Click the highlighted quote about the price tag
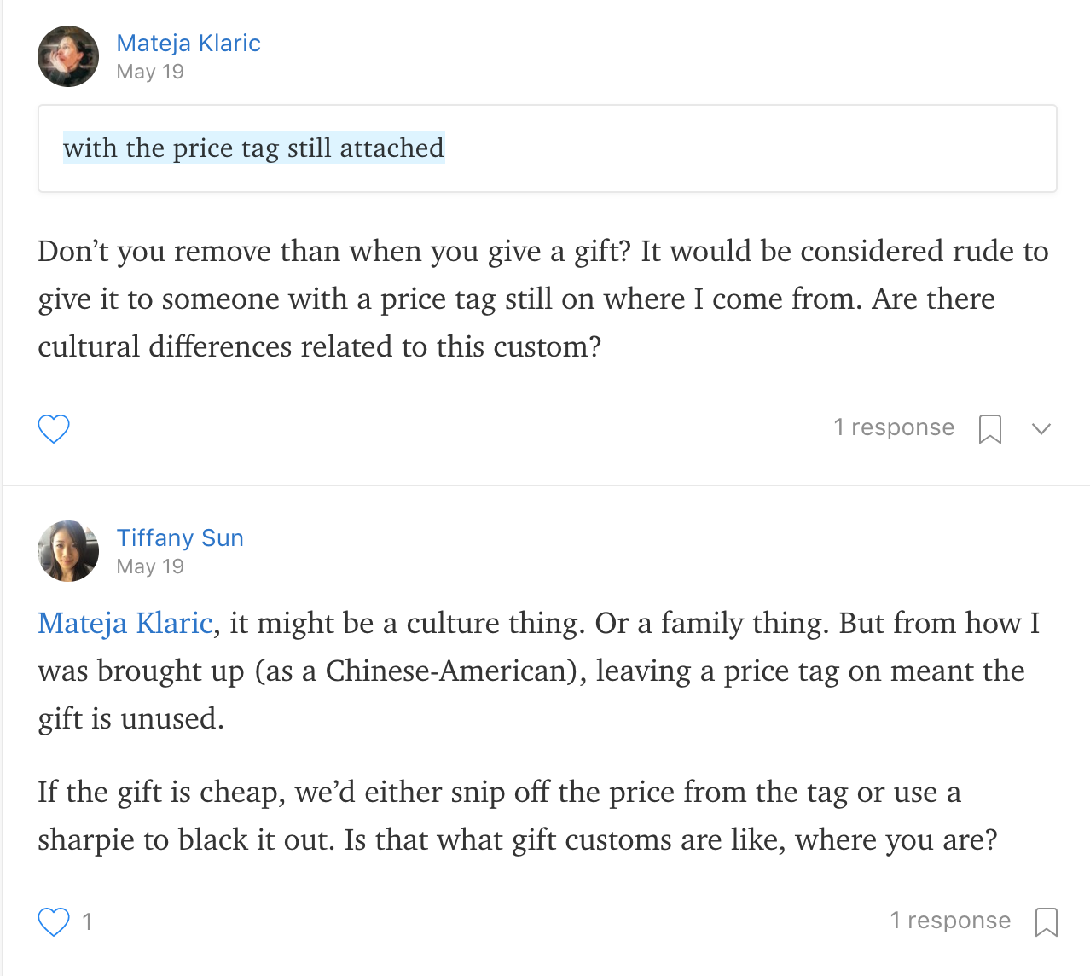Viewport: 1090px width, 976px height. pyautogui.click(x=253, y=148)
